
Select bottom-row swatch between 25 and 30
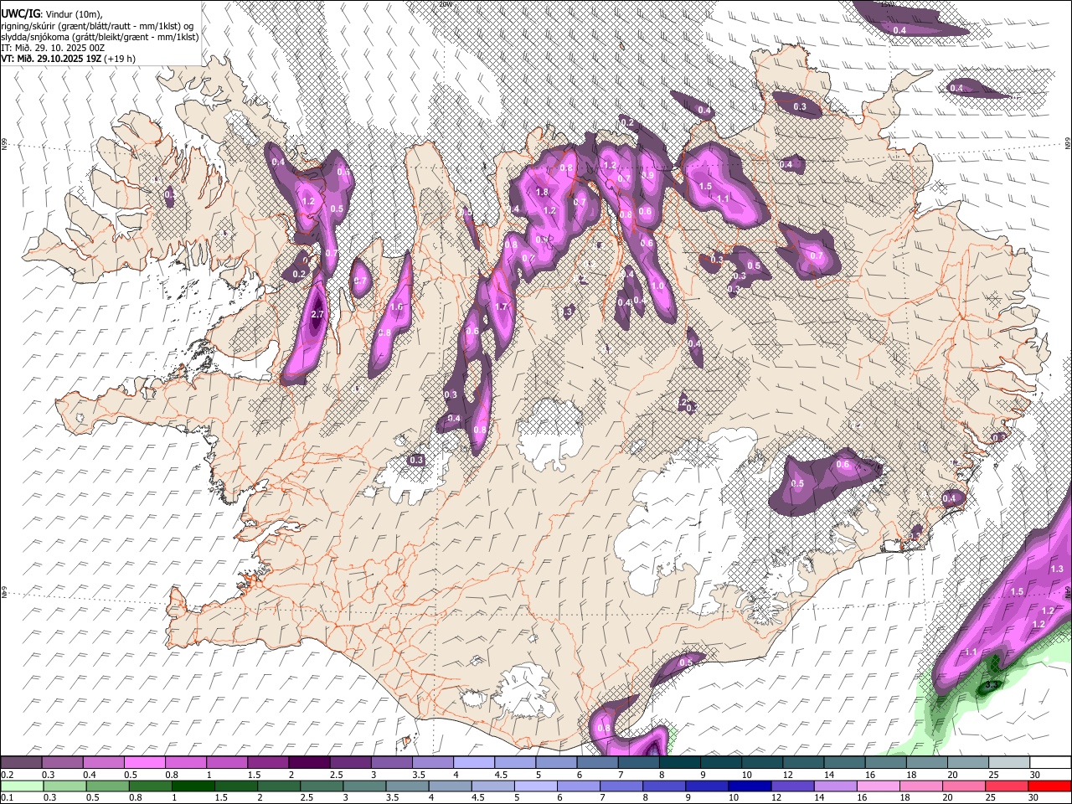1006,786
